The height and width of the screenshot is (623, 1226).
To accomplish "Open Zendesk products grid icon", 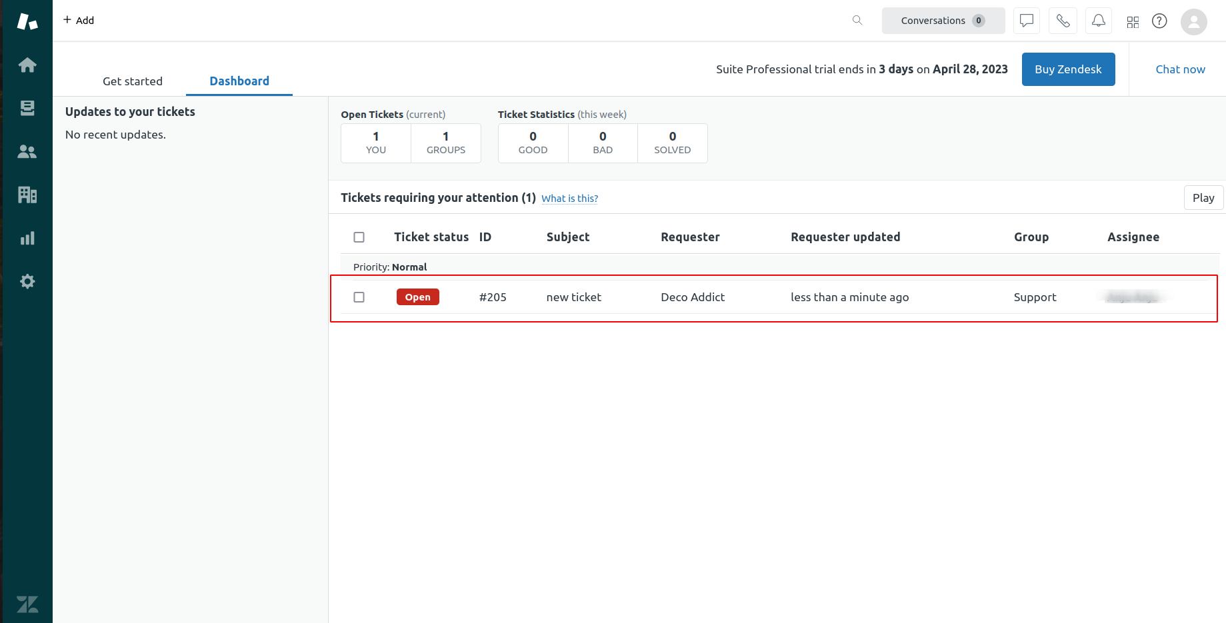I will 1133,22.
